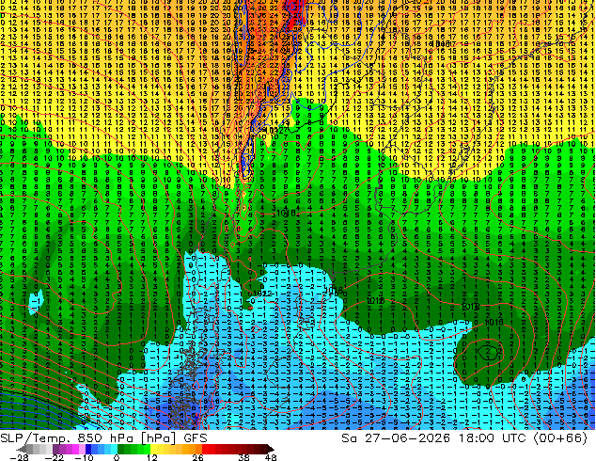Click the bright red swatch above the 26 legend value
Viewport: 596px width, 461px height.
click(205, 449)
